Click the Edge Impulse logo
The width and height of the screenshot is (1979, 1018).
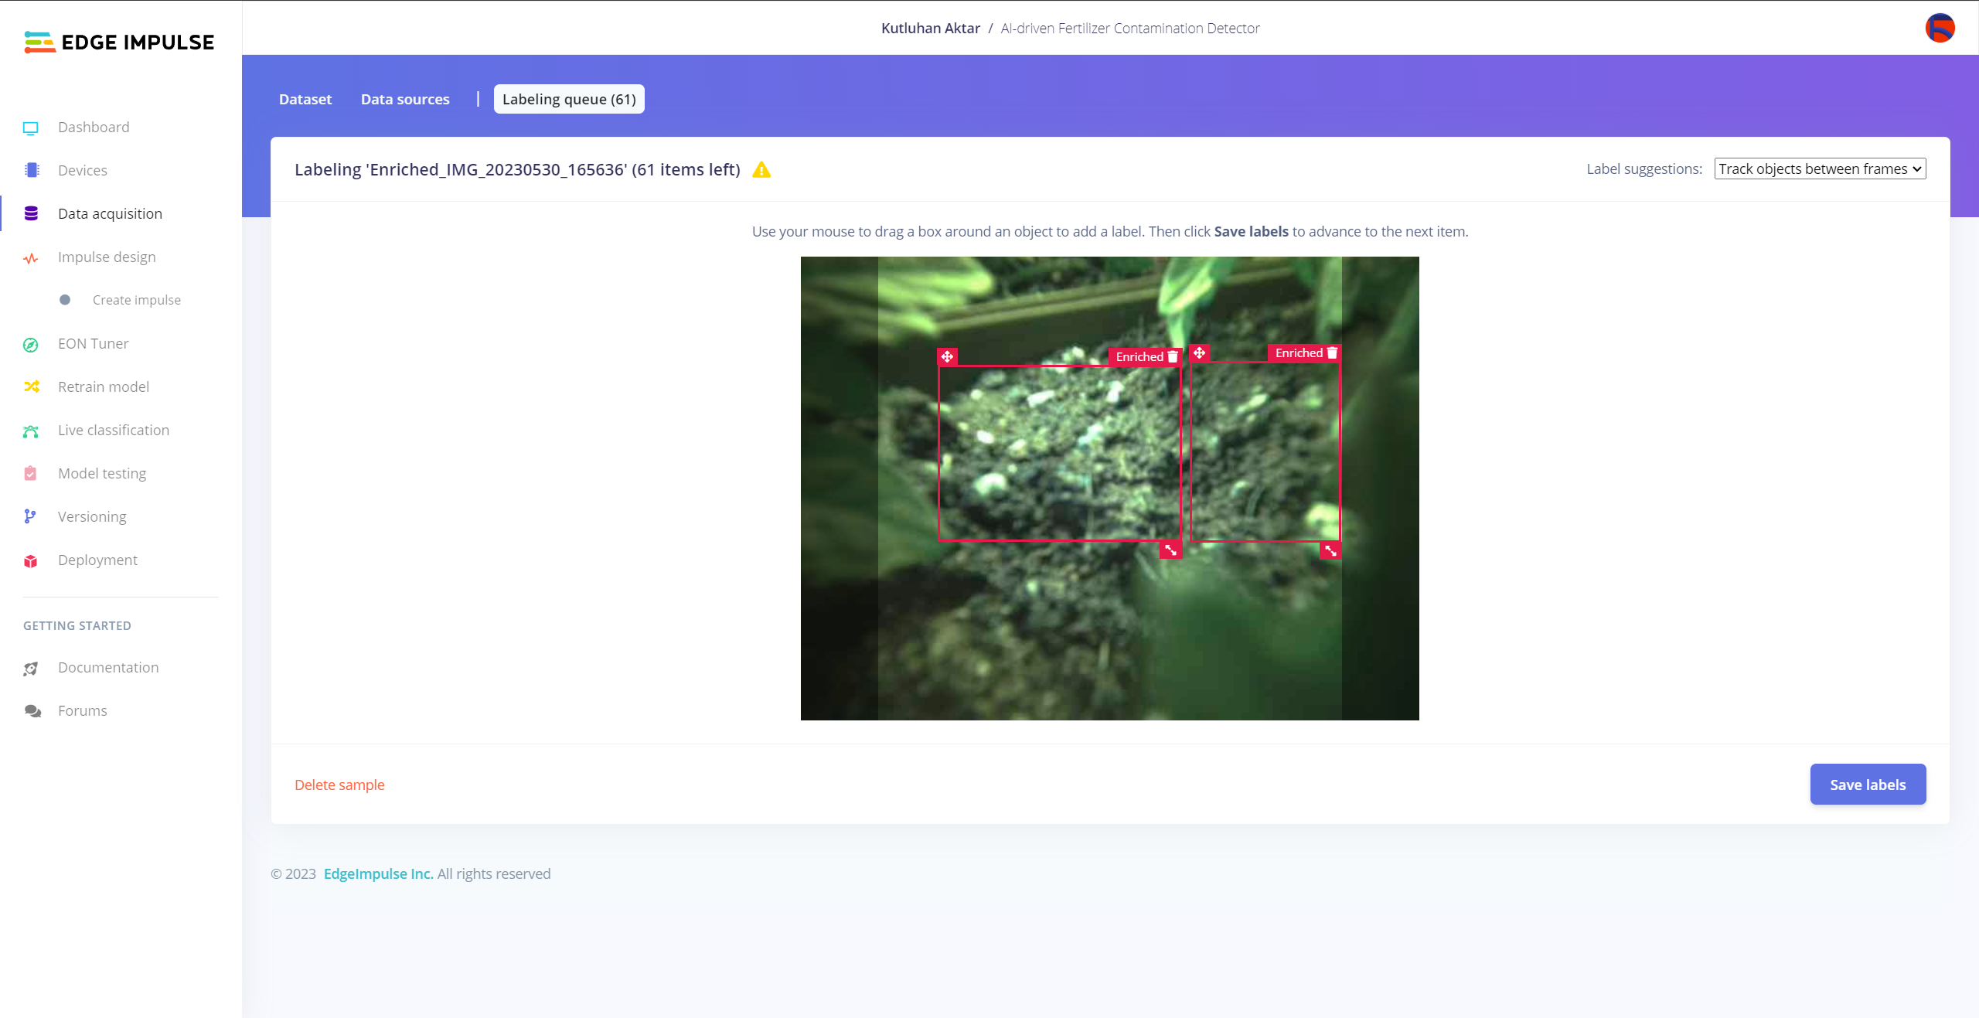[119, 42]
